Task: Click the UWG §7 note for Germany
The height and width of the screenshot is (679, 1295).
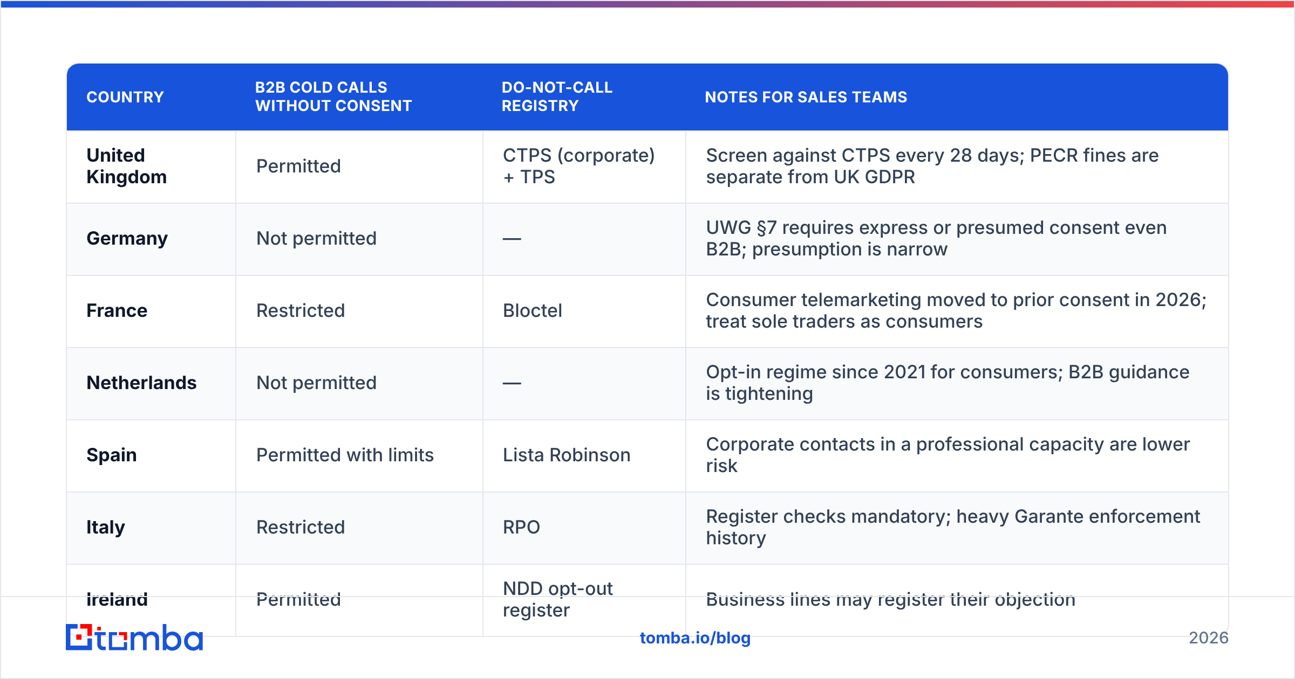Action: point(936,238)
